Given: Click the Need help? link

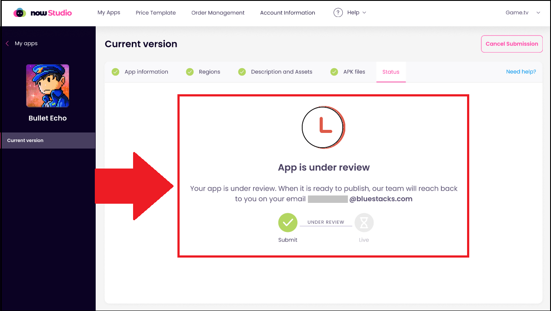Looking at the screenshot, I should [521, 72].
